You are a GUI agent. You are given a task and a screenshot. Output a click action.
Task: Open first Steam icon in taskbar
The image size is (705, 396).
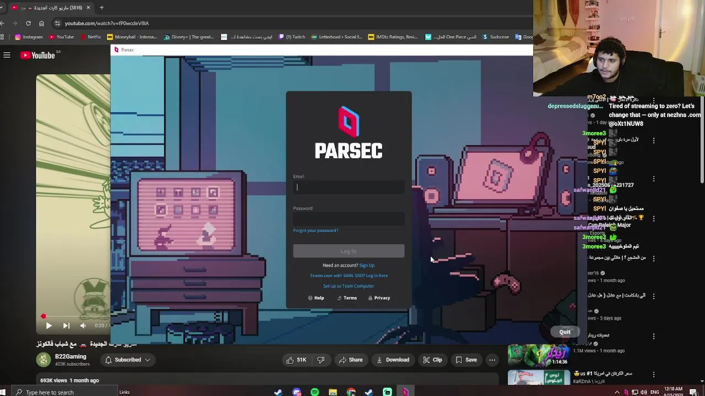tap(278, 392)
